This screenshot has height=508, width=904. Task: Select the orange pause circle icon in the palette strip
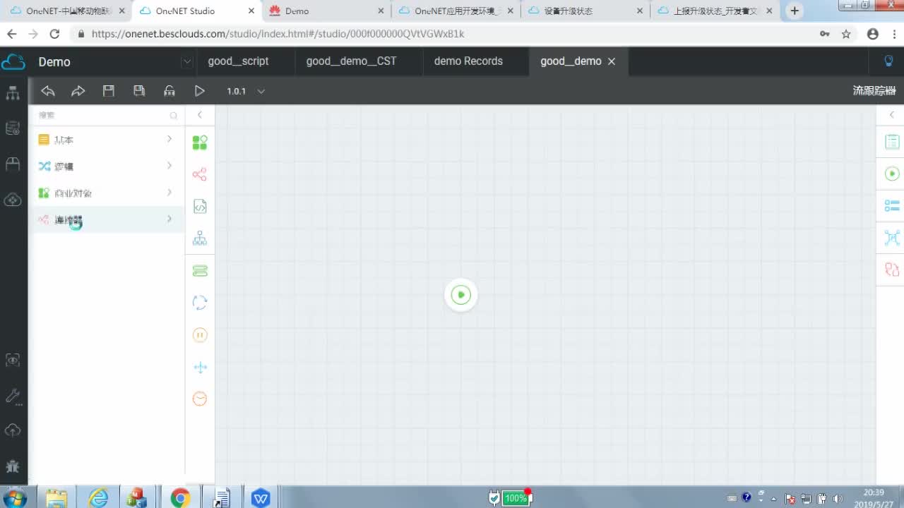point(200,335)
